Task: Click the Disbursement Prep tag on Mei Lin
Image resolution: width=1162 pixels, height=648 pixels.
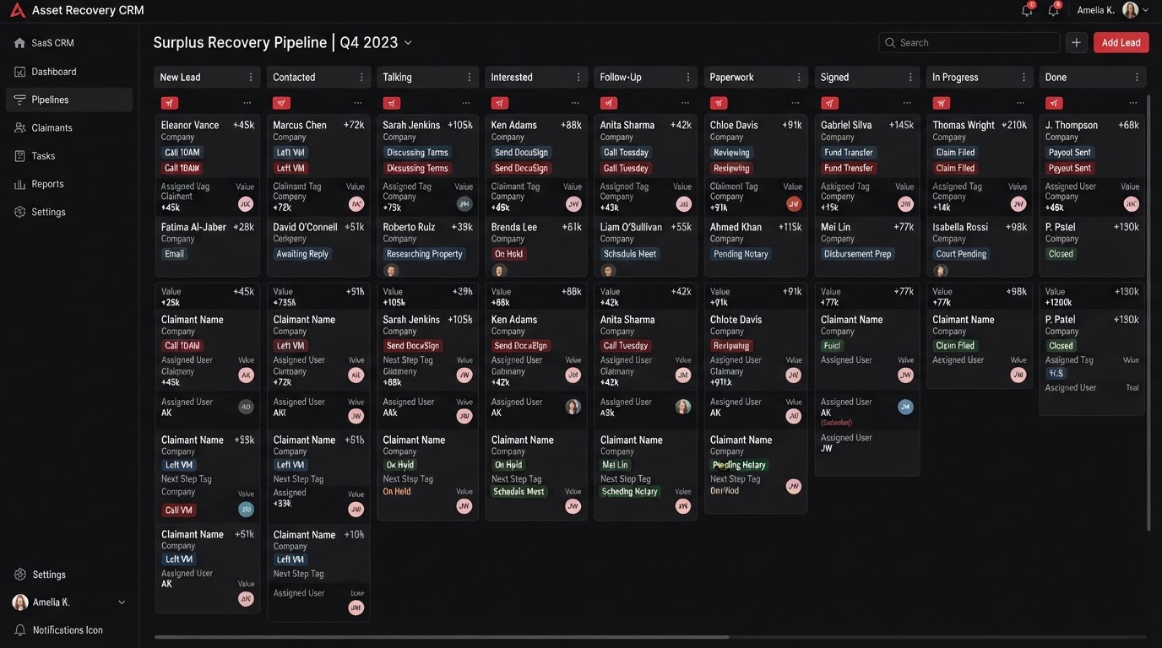Action: [857, 254]
